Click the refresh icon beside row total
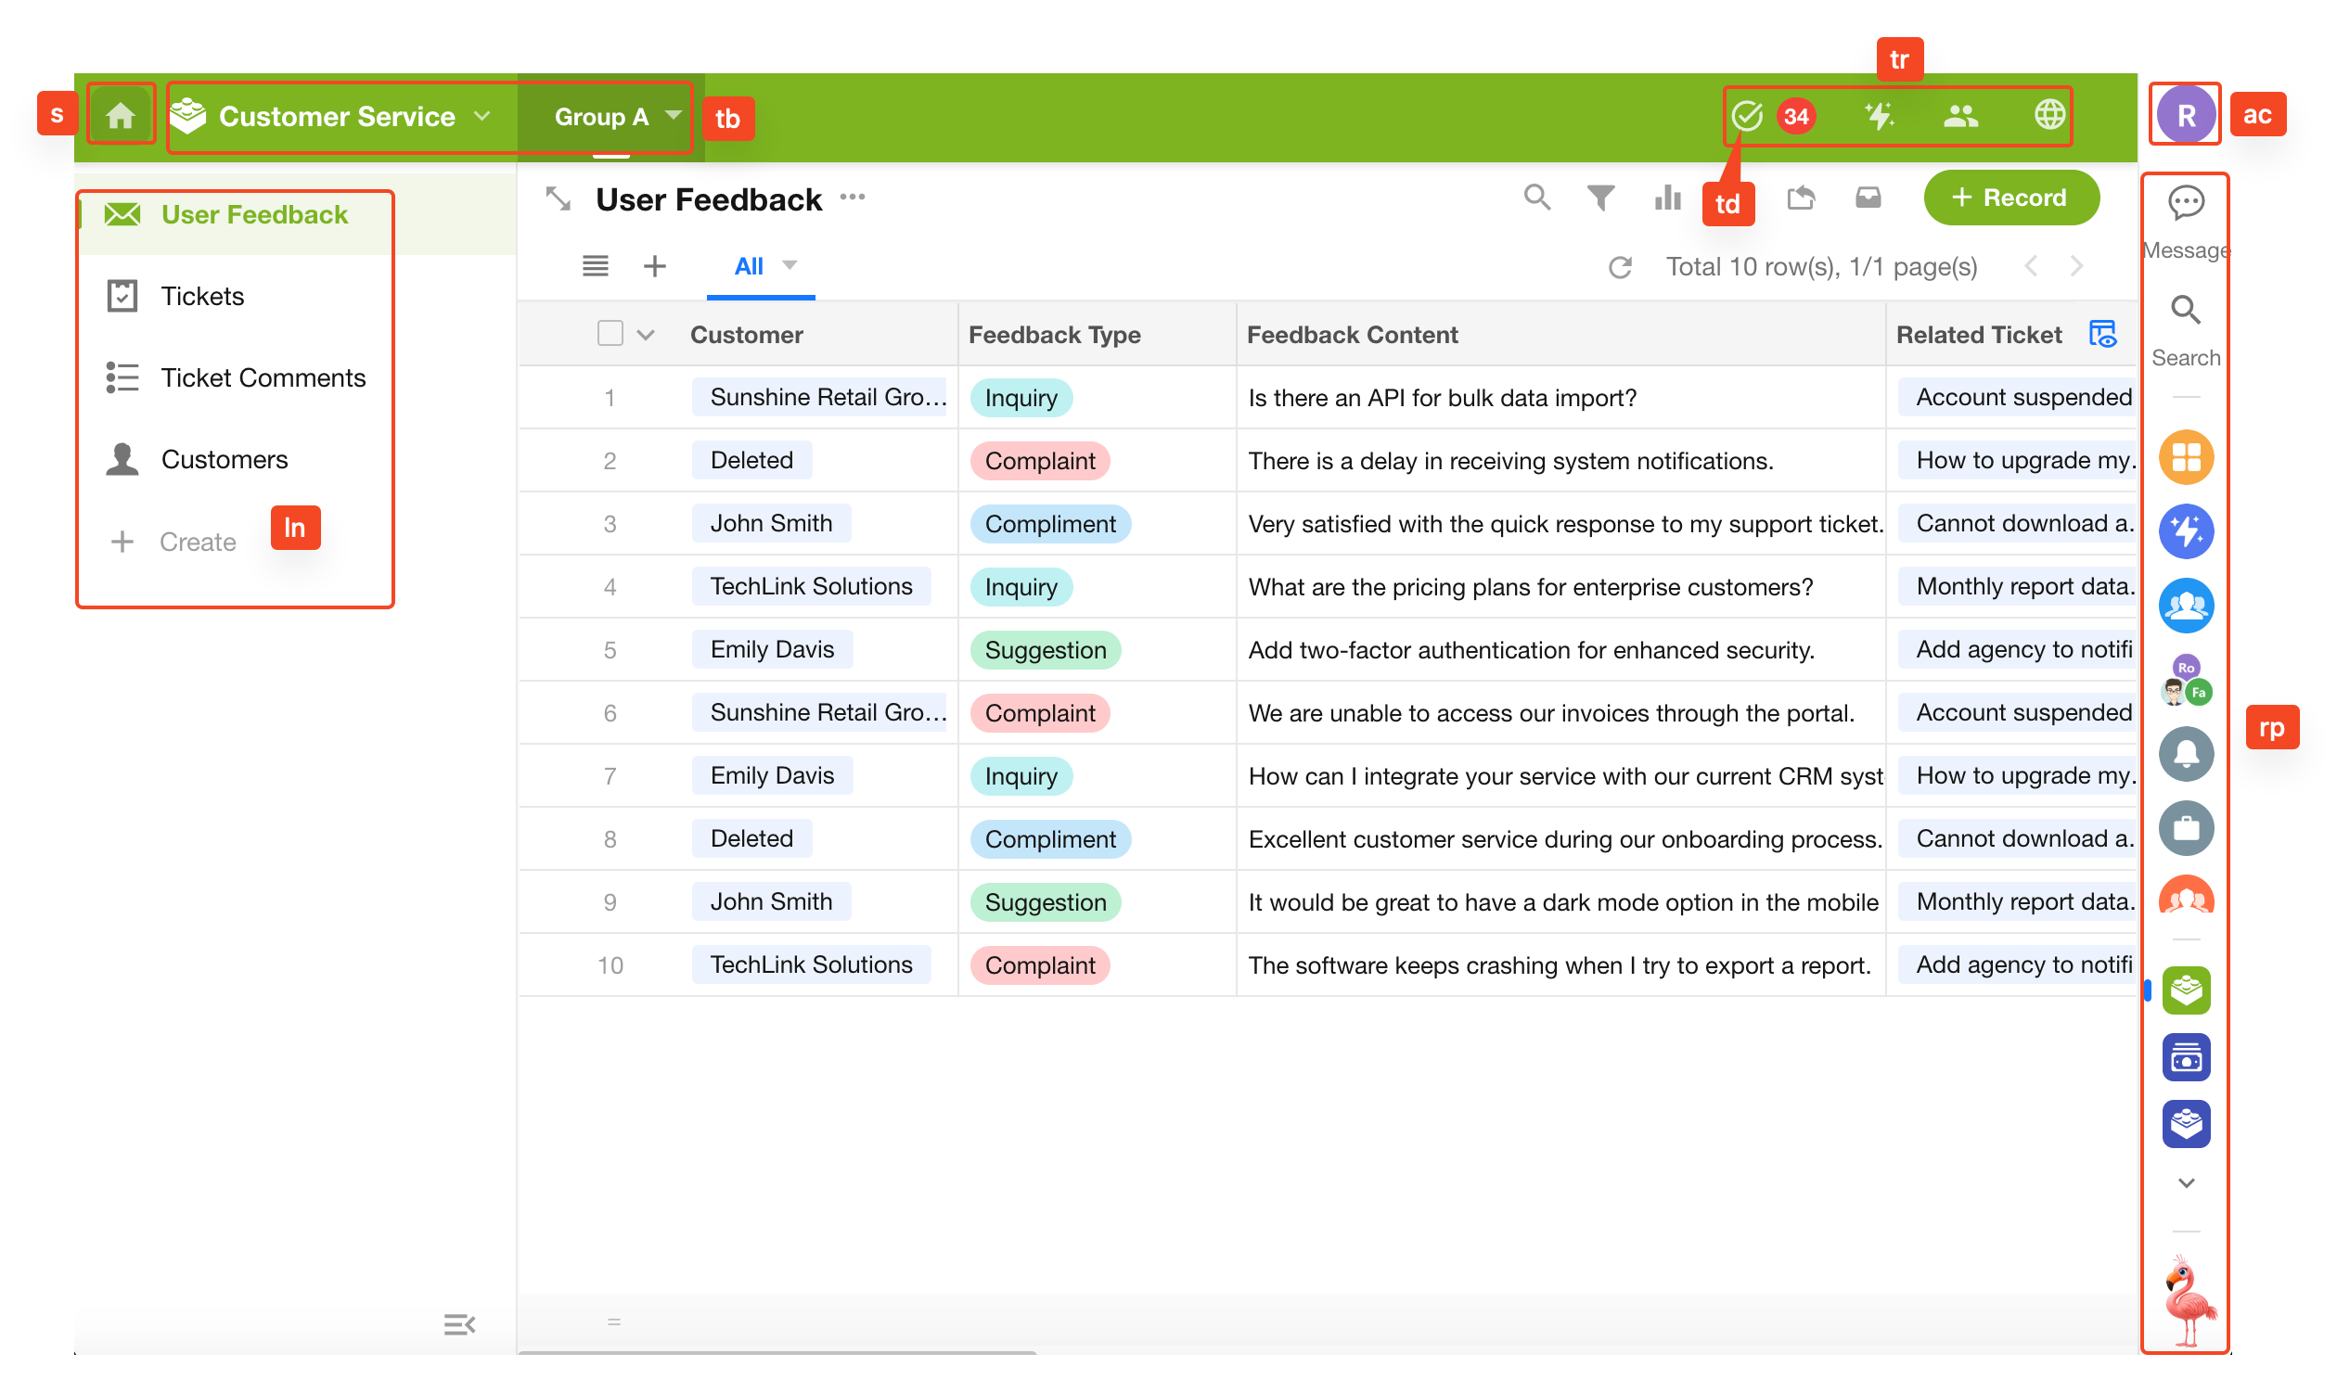Image resolution: width=2337 pixels, height=1392 pixels. (x=1619, y=267)
